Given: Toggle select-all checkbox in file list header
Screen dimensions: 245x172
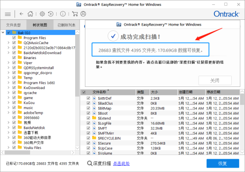Looking at the screenshot, I should tap(84, 92).
